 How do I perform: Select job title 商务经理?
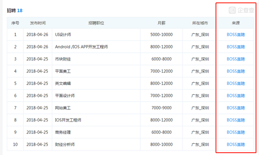tap(63, 132)
